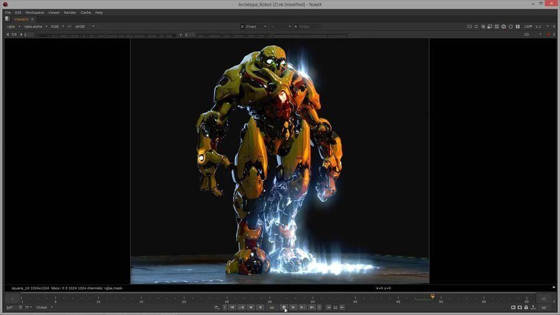The image size is (560, 315).
Task: Open the sRGB viewer process dropdown
Action: [85, 26]
